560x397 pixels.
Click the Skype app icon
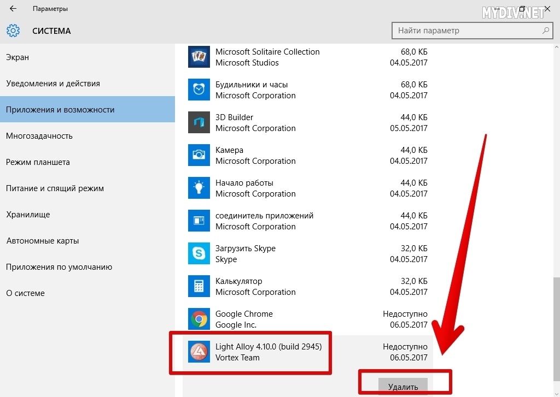click(199, 253)
